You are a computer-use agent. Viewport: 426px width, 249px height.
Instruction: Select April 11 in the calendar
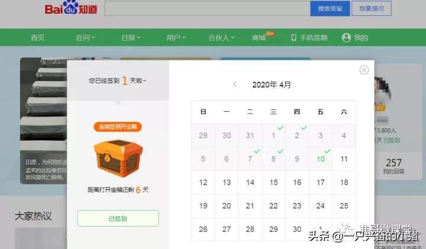[x=344, y=159]
